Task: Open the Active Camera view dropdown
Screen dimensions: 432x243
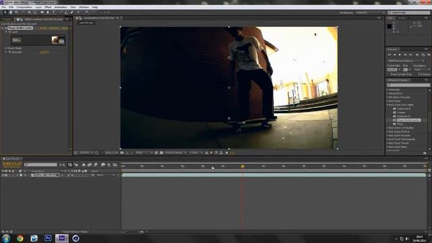Action: tap(175, 153)
